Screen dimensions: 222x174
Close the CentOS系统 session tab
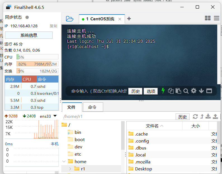click(x=120, y=19)
